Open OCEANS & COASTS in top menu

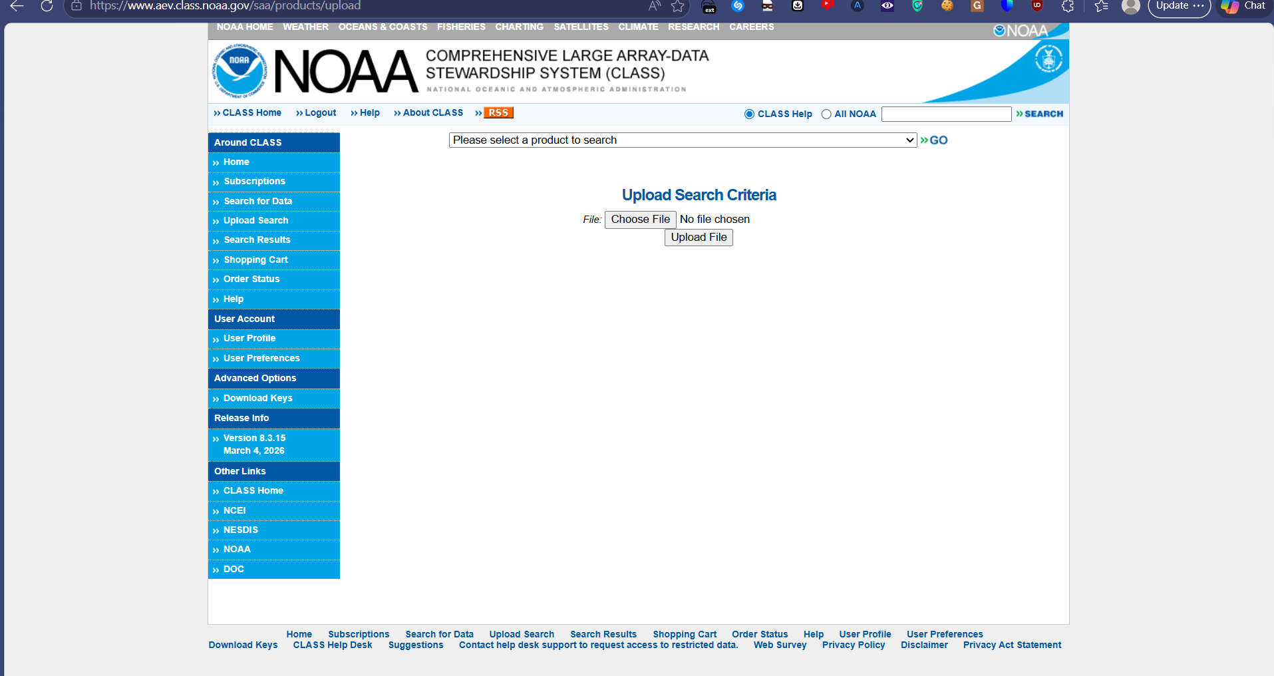pos(383,27)
